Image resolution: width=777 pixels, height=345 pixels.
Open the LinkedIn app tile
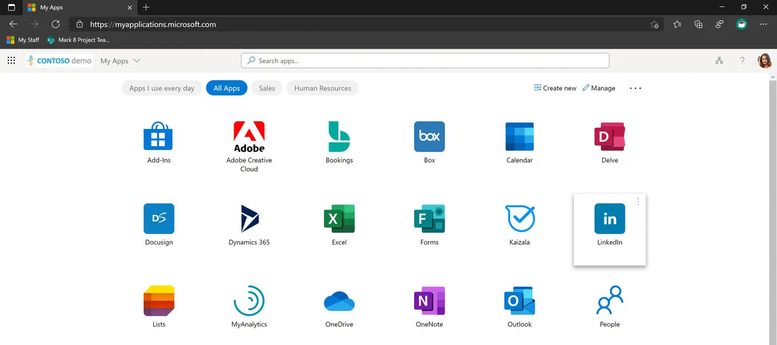[x=609, y=229]
